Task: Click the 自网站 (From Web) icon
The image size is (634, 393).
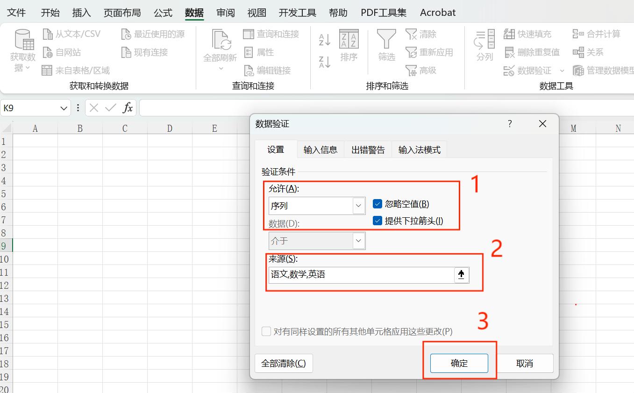Action: point(48,52)
